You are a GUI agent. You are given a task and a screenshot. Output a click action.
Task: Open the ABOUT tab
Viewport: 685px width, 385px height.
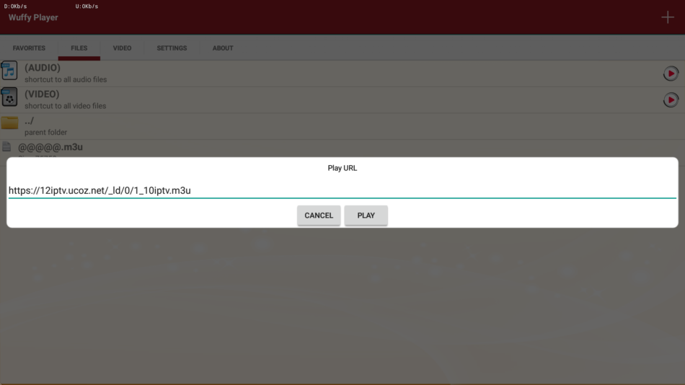[x=223, y=48]
